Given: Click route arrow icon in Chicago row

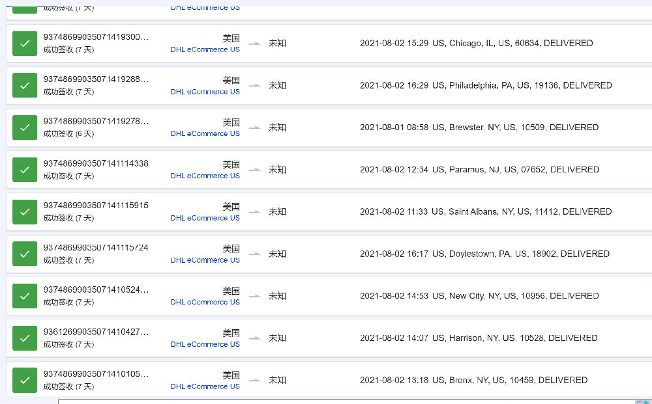Looking at the screenshot, I should pyautogui.click(x=254, y=44).
